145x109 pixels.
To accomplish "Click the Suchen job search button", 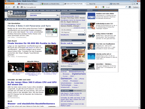I will (x=82, y=35).
